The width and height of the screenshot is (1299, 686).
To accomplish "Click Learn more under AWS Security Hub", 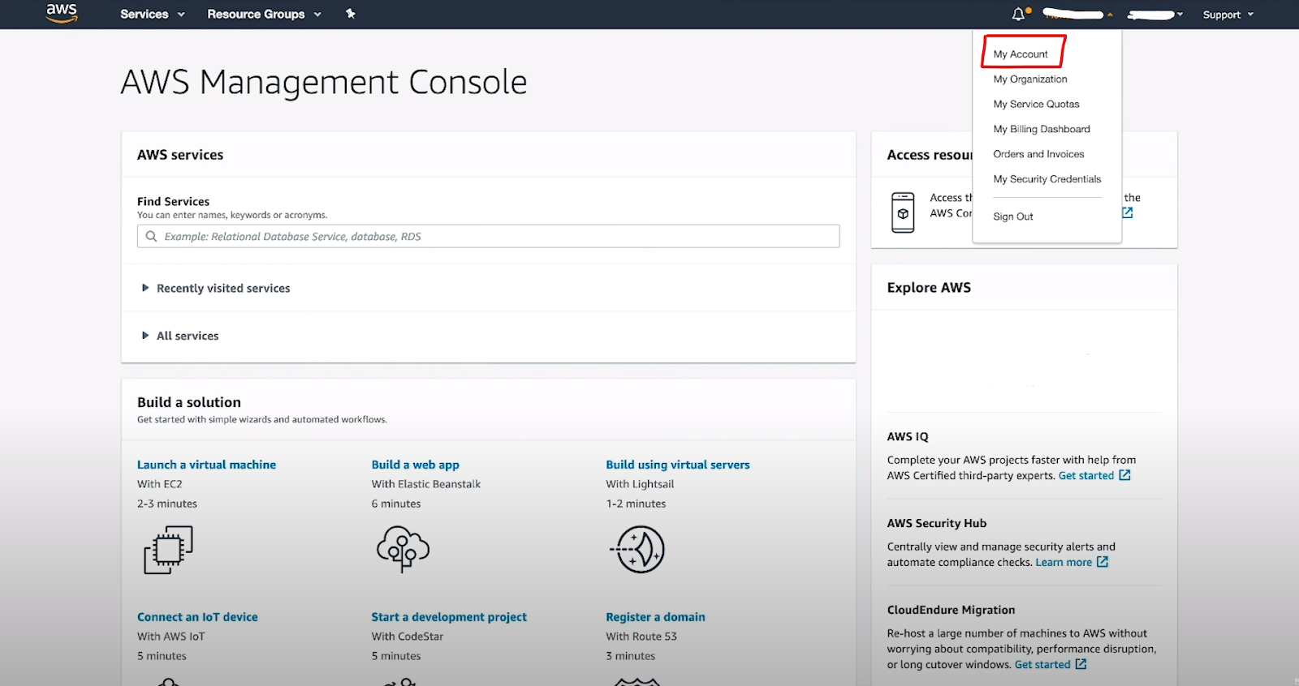I will (1064, 563).
